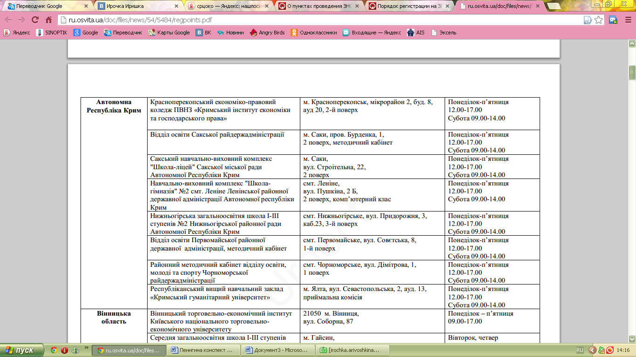Close the Переводчик Google tab
The height and width of the screenshot is (357, 636).
[86, 7]
